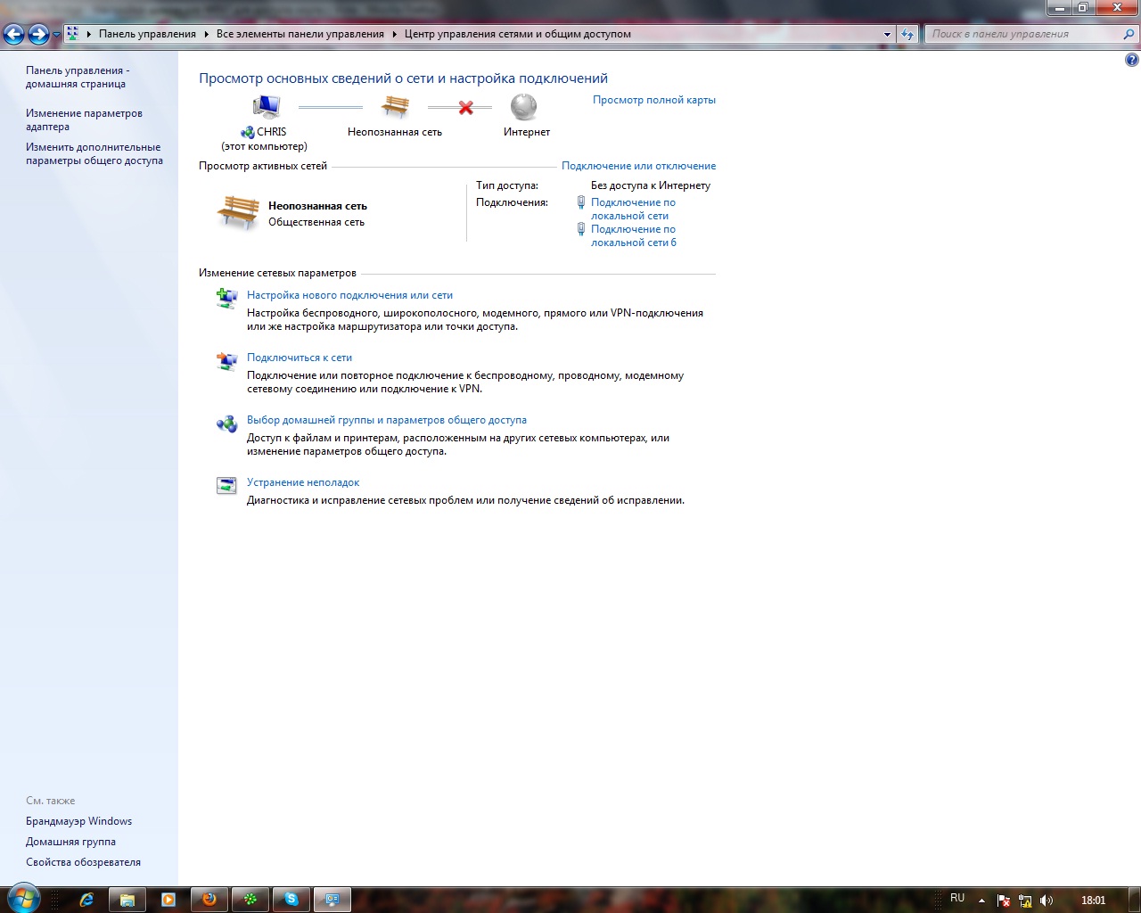
Task: Open 'Просмотр полной карты' link
Action: [654, 100]
